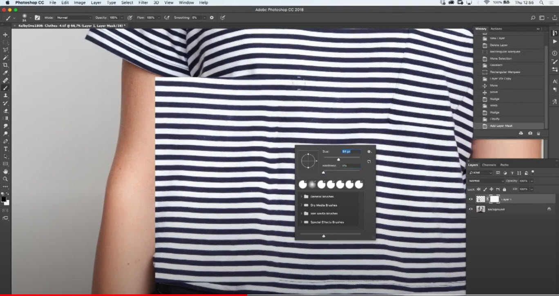
Task: Select the Path Selection tool
Action: (5, 156)
